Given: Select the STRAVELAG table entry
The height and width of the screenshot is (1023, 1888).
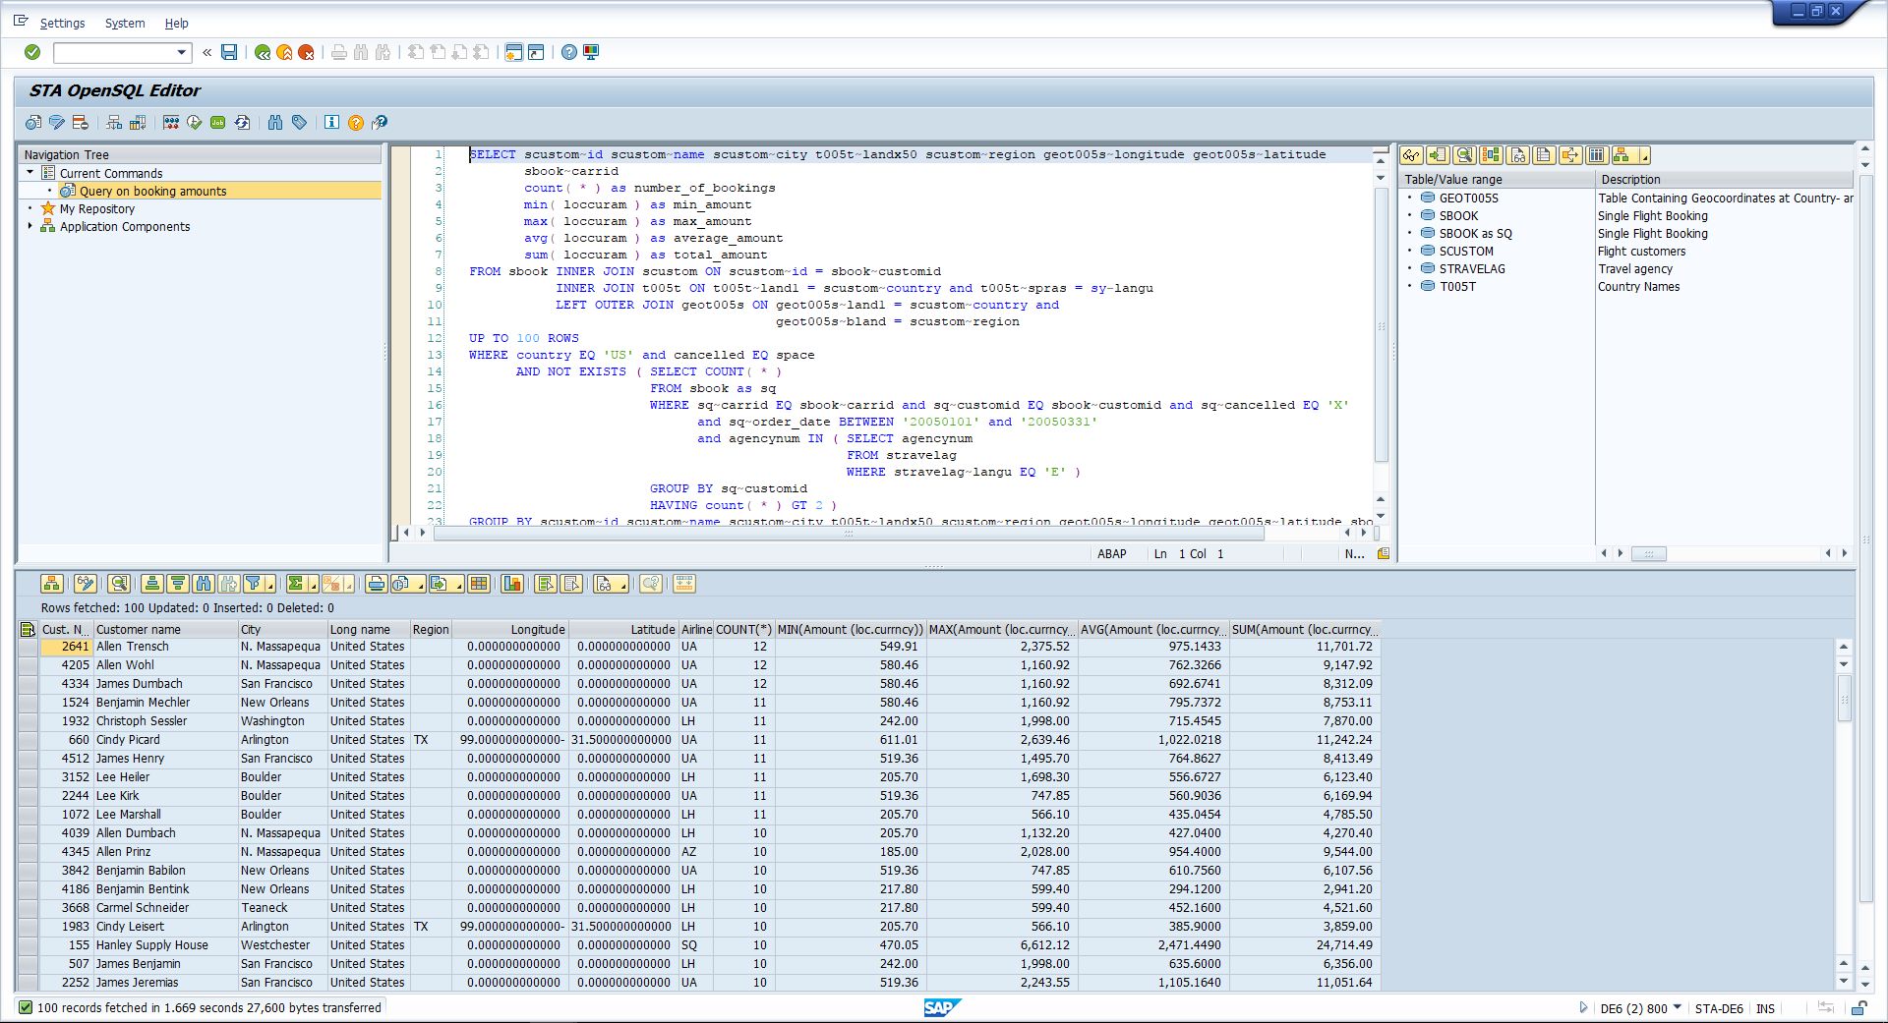Looking at the screenshot, I should [1471, 268].
